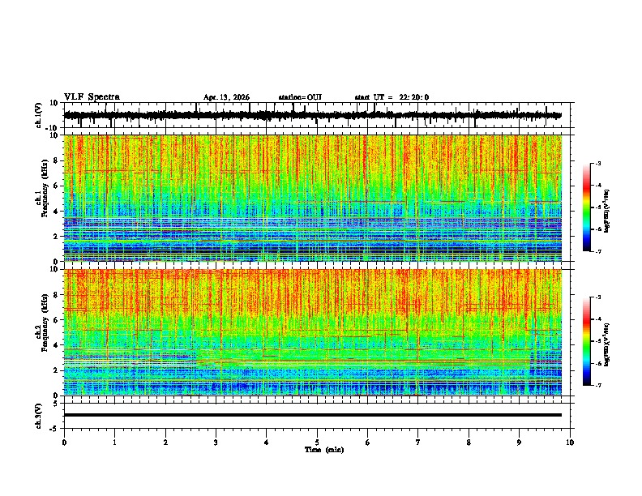Click the "Time (min)" axis title
Image resolution: width=642 pixels, height=496 pixels.
(x=324, y=450)
